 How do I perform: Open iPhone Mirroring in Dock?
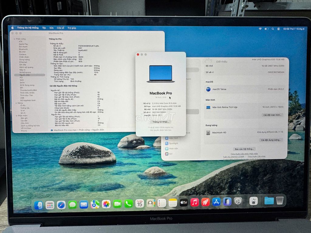[x=227, y=202]
